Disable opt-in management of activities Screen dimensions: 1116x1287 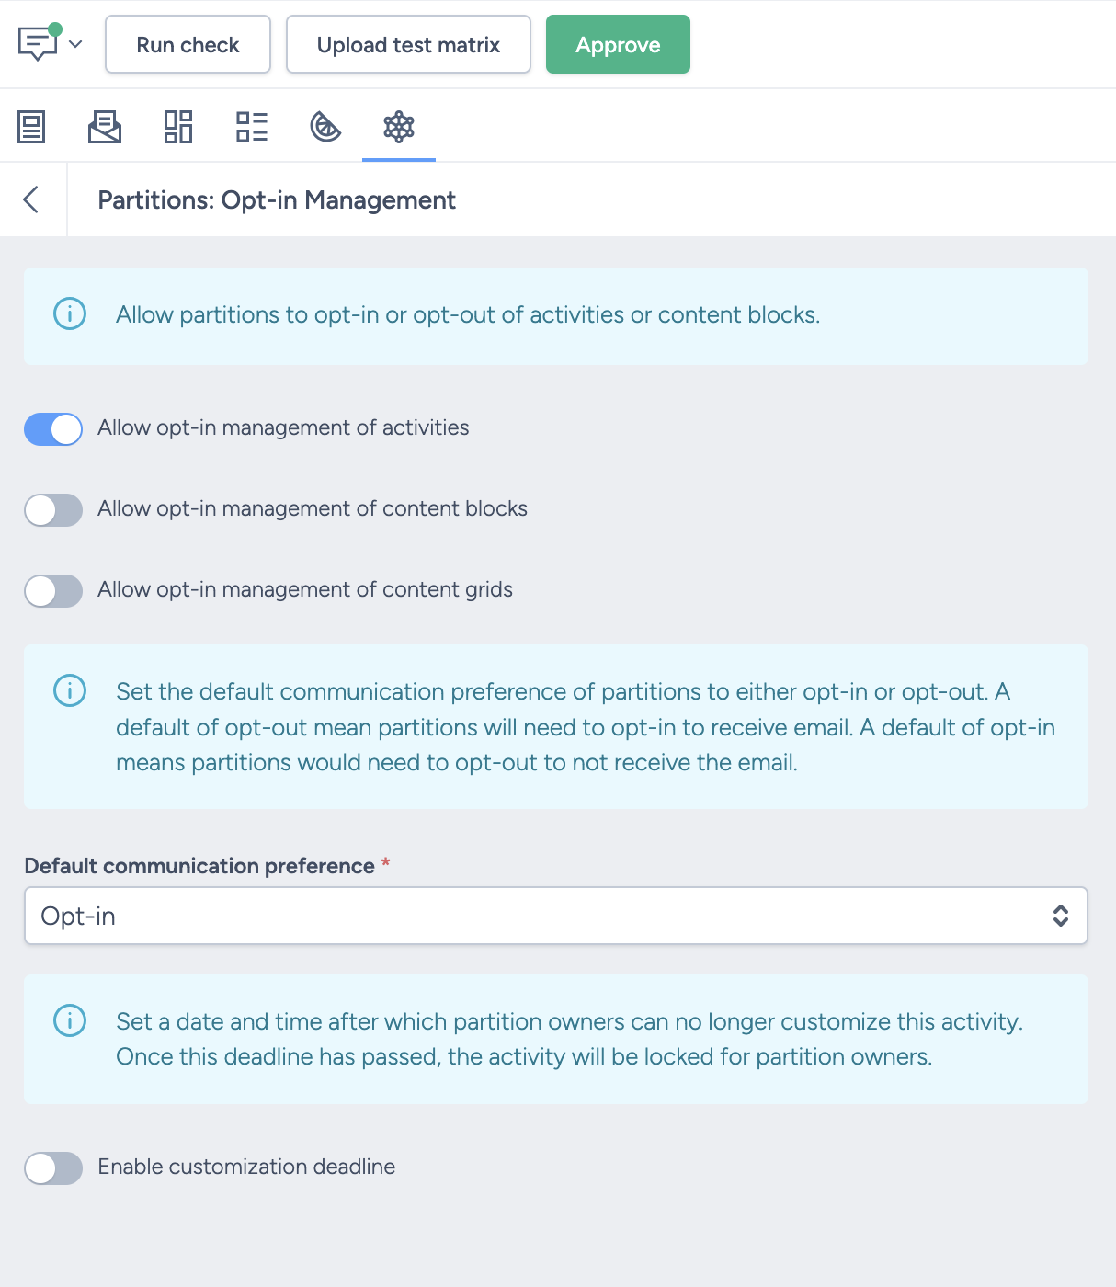[x=52, y=428]
